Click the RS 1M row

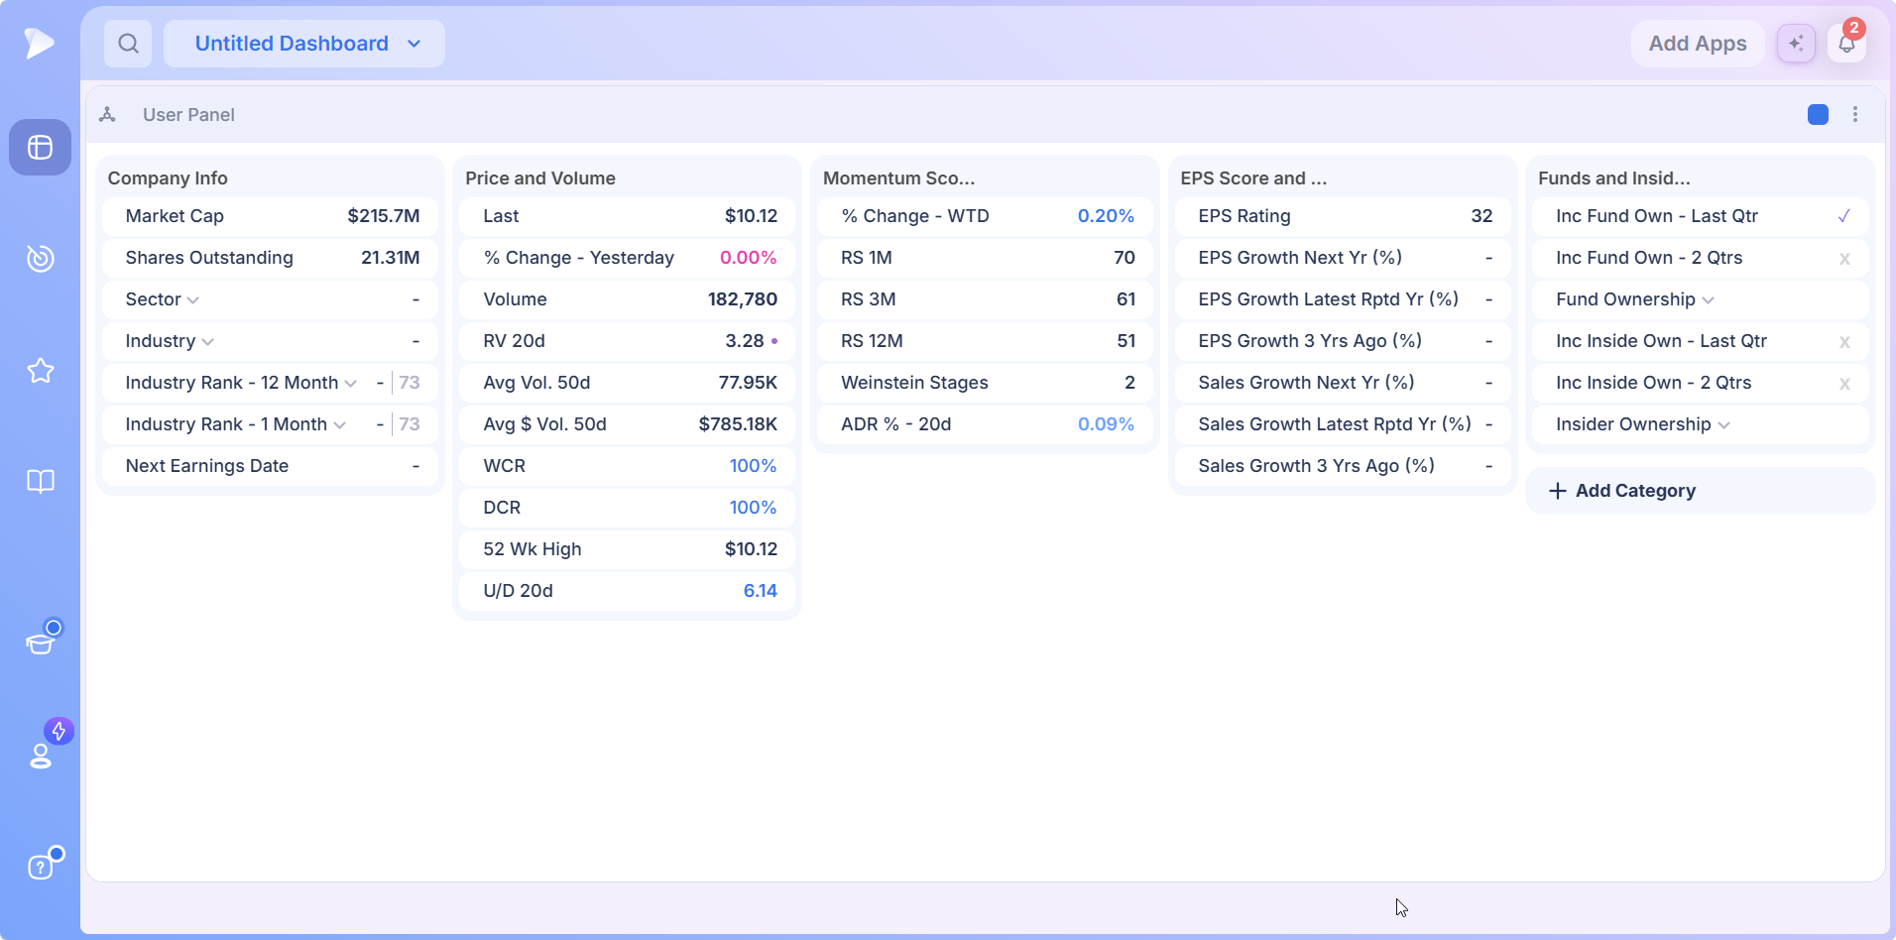[x=986, y=258]
